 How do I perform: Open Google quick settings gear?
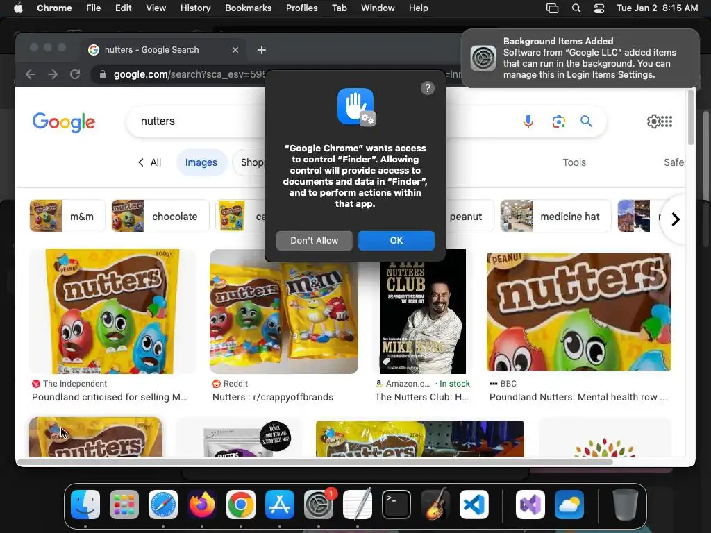(x=654, y=121)
